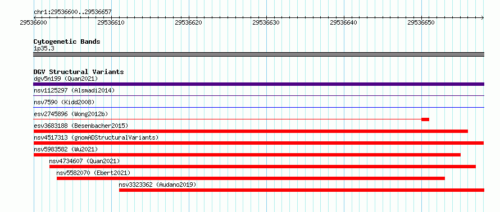Image resolution: width=500 pixels, height=212 pixels.
Task: Click ruler position 29536650
Action: [421, 22]
